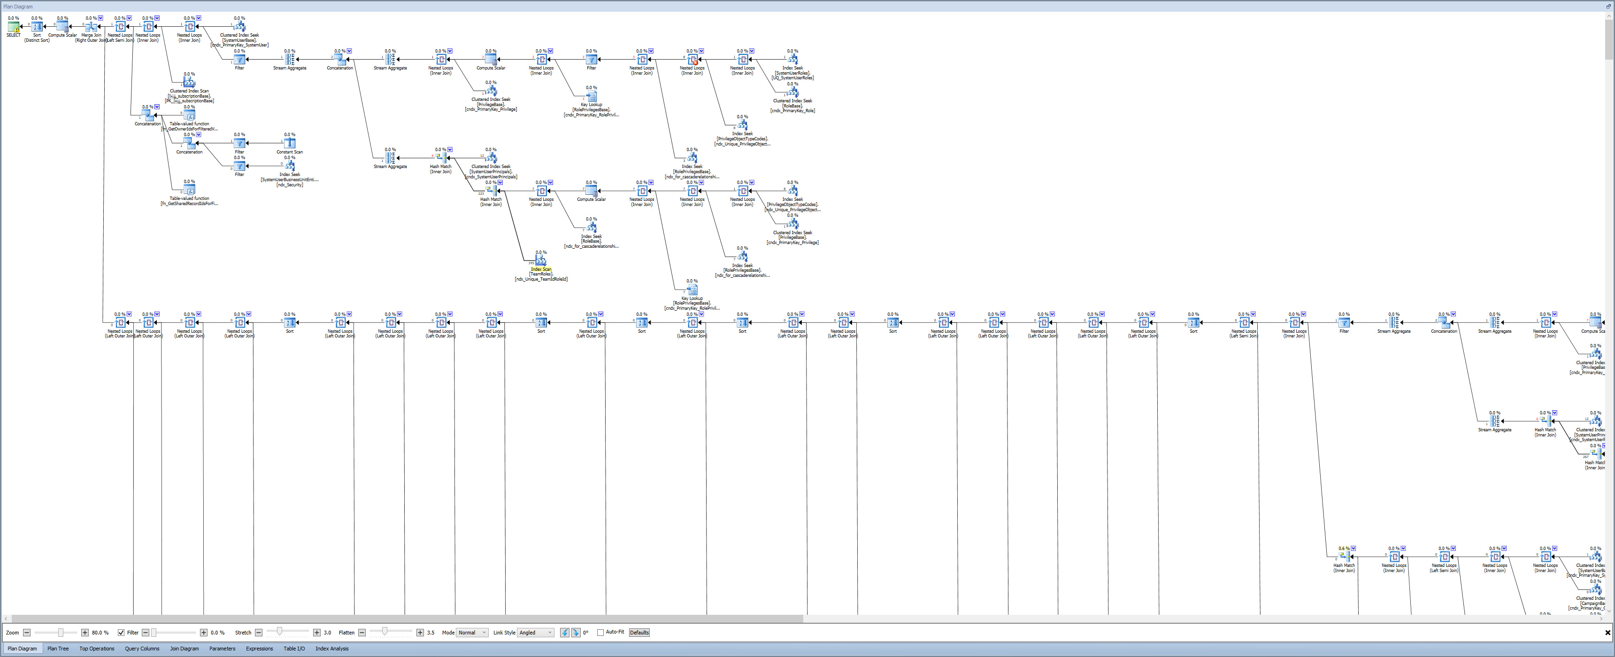This screenshot has width=1615, height=657.
Task: Select Hash Match joined to TeamRoles scan
Action: pos(491,191)
